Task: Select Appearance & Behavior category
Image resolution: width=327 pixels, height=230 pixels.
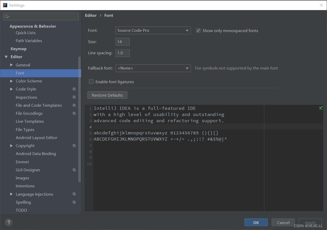Action: pos(33,26)
